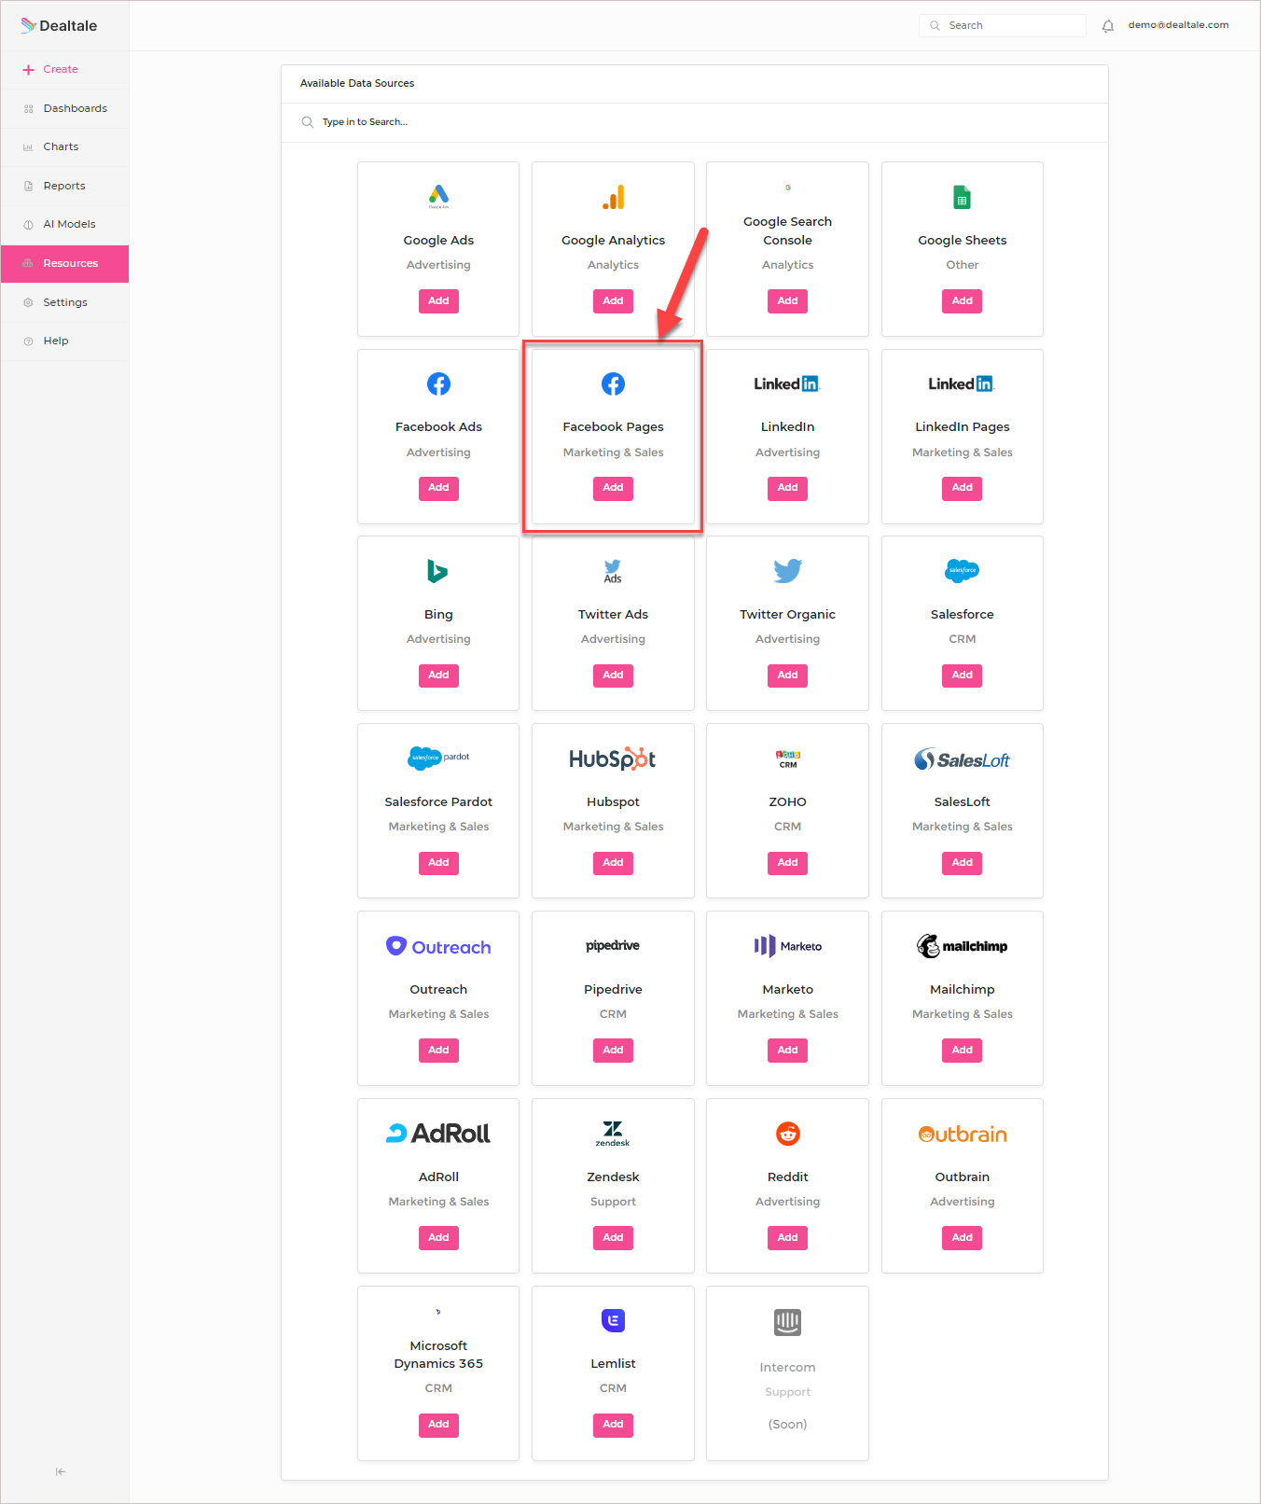The width and height of the screenshot is (1261, 1504).
Task: Add the Zendesk data source
Action: [x=613, y=1238]
